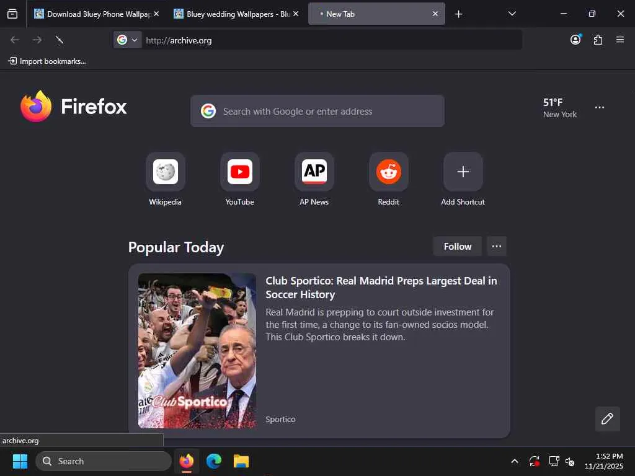Screen dimensions: 635x476
Task: Open the extensions puzzle icon
Action: (598, 40)
